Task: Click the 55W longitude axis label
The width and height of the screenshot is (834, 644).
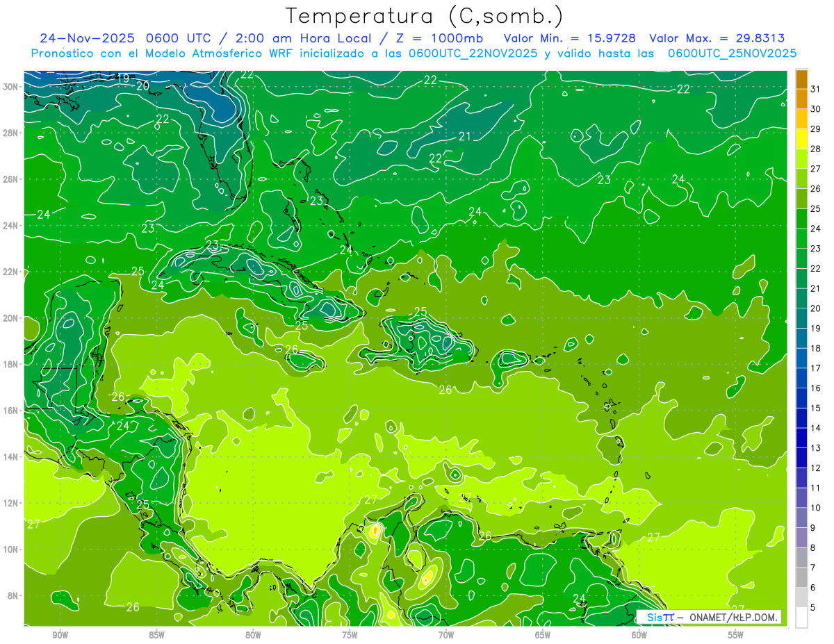Action: 735,635
